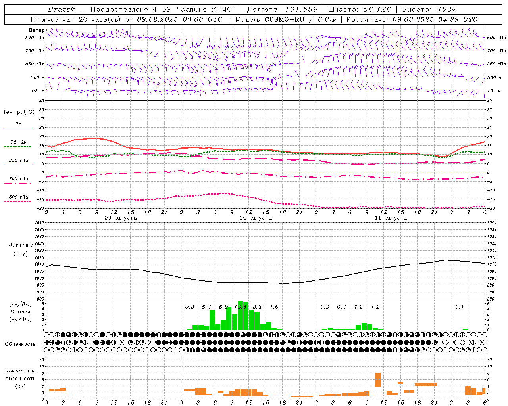Click the precipitation total "0.8"
Viewport: 508px width, 406px height.
(x=190, y=307)
